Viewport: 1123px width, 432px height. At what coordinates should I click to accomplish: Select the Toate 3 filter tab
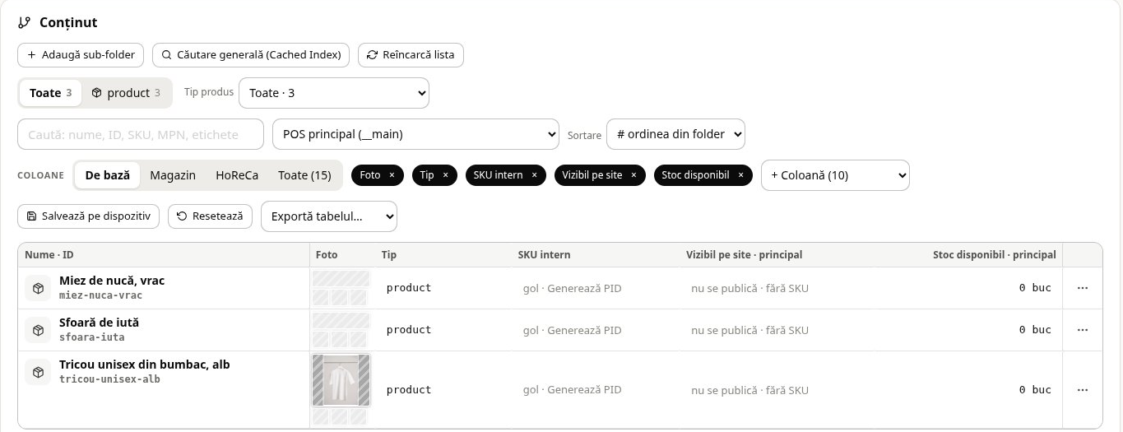pos(50,93)
